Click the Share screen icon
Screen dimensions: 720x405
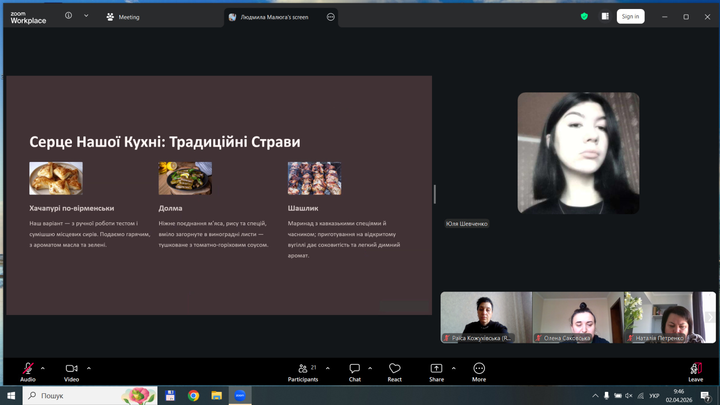436,369
